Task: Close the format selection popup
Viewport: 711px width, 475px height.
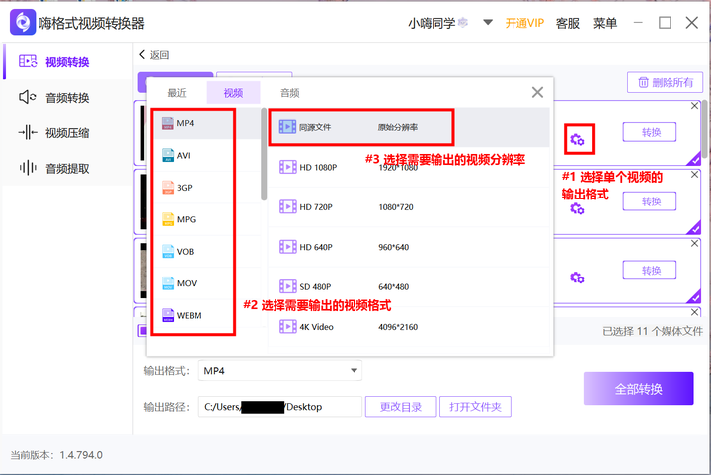Action: click(537, 93)
